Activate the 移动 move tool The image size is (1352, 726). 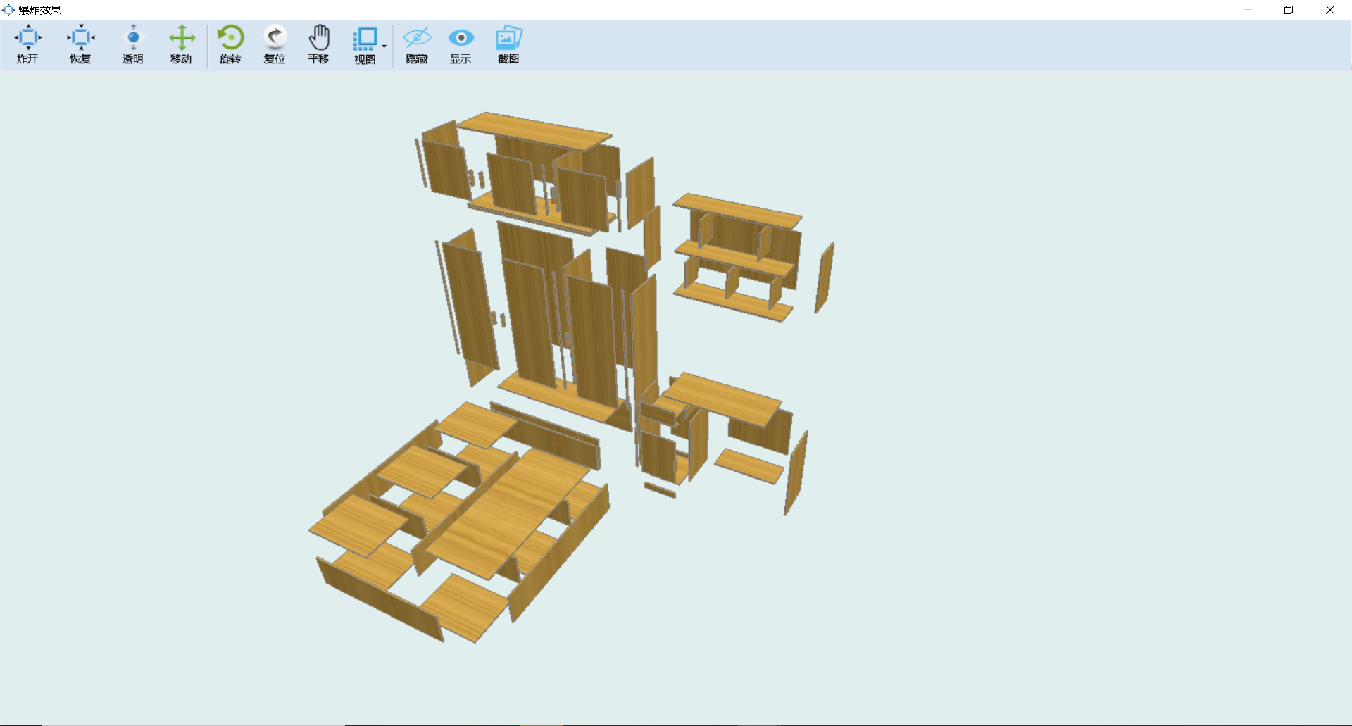pyautogui.click(x=181, y=44)
